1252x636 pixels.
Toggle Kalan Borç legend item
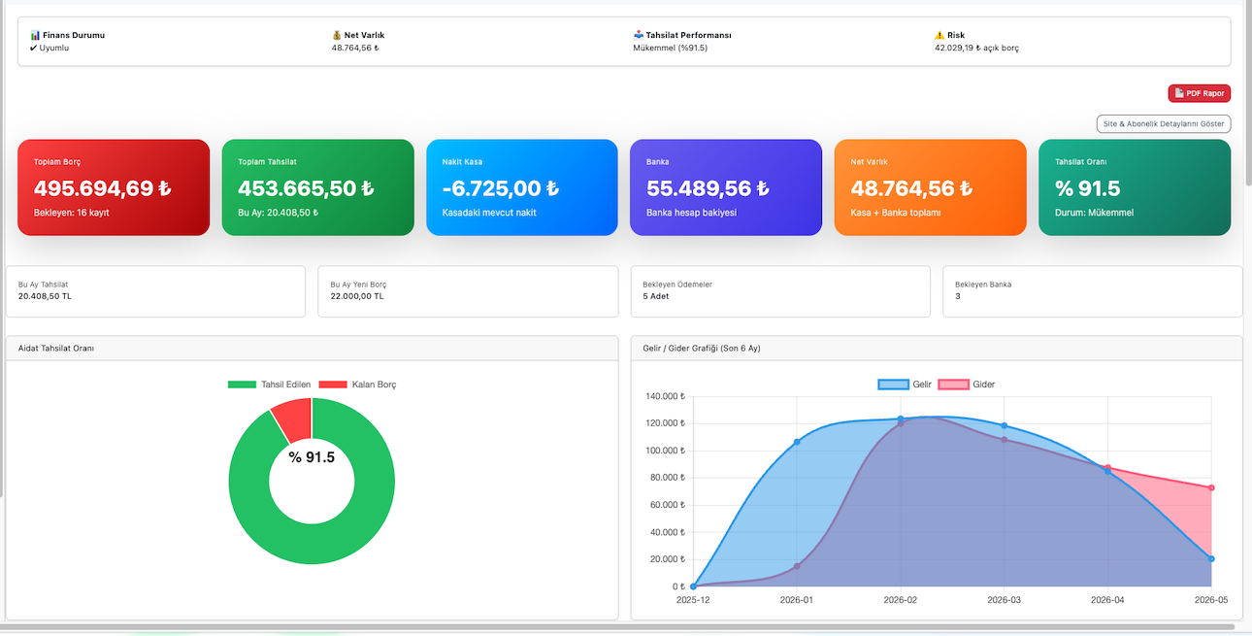[x=357, y=385]
